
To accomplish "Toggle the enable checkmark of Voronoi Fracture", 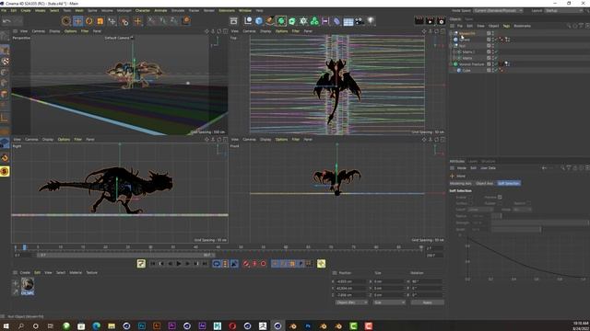I will coord(496,64).
